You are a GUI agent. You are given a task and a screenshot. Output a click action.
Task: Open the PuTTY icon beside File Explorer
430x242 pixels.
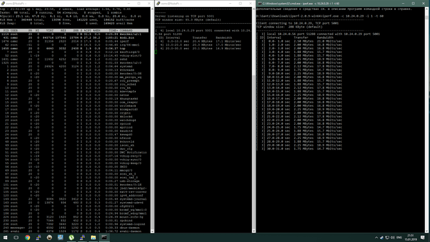tap(82, 238)
